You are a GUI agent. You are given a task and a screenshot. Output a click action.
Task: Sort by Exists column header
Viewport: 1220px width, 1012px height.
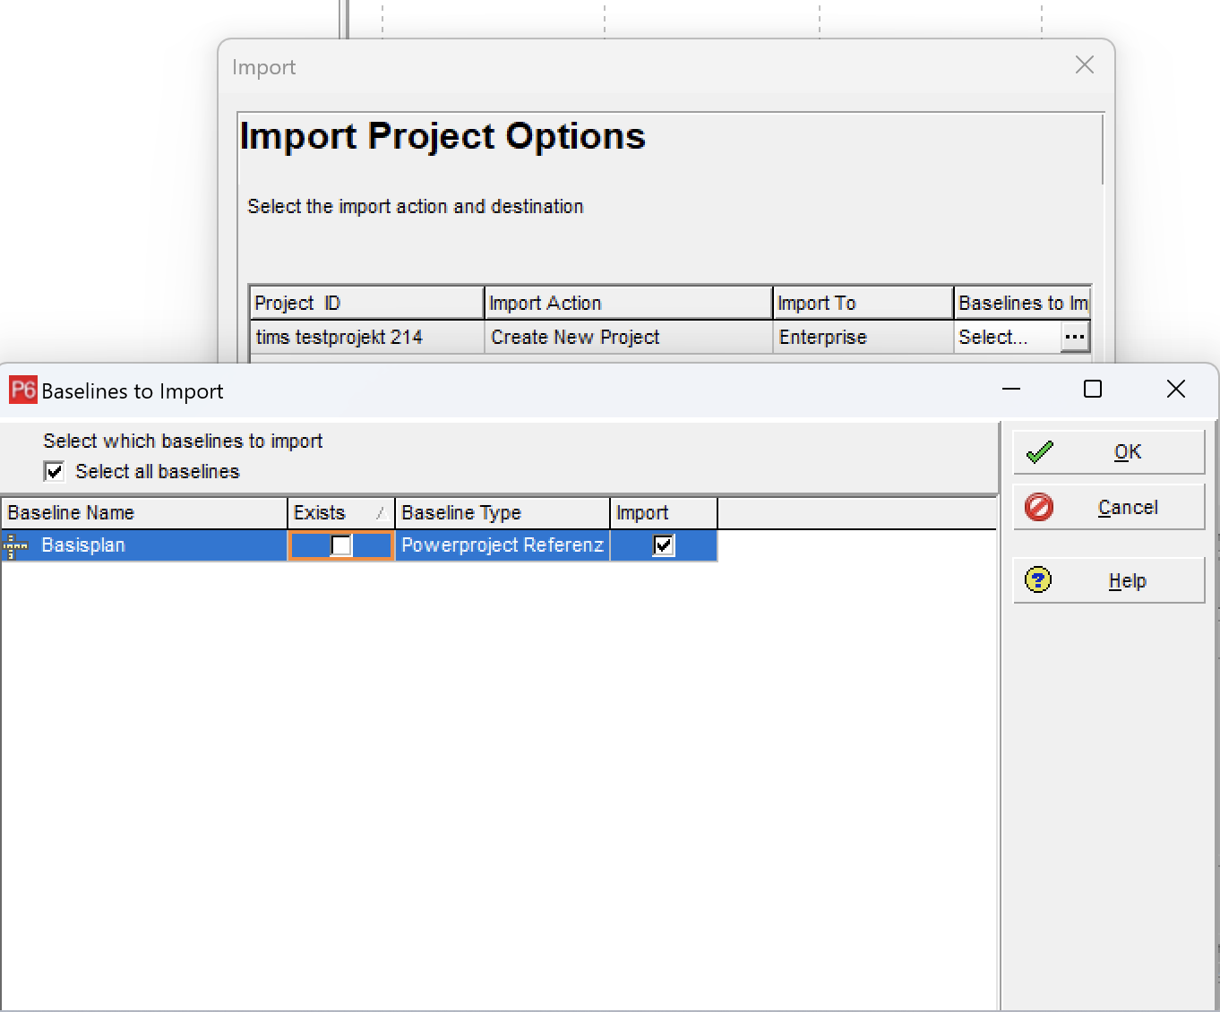point(341,513)
